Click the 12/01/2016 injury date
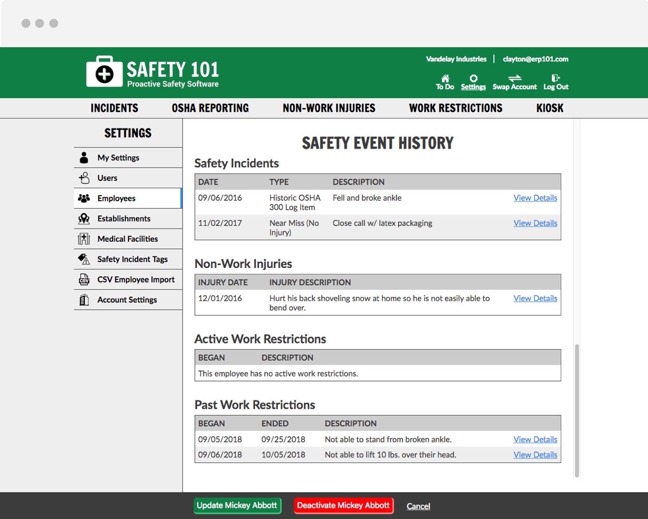 pos(220,298)
